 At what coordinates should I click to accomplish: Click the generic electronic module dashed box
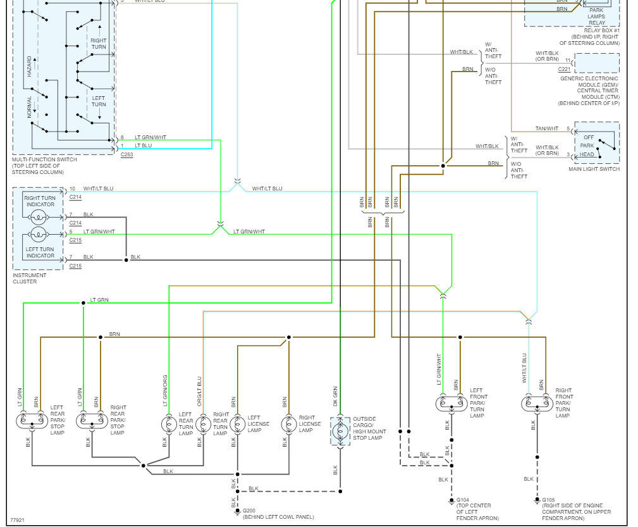(597, 63)
